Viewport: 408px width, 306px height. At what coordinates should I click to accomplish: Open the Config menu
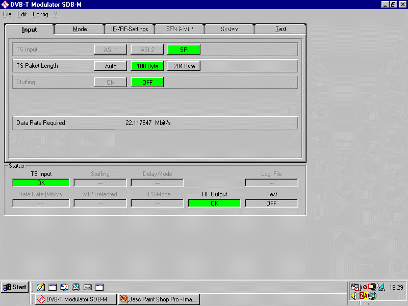click(x=40, y=14)
